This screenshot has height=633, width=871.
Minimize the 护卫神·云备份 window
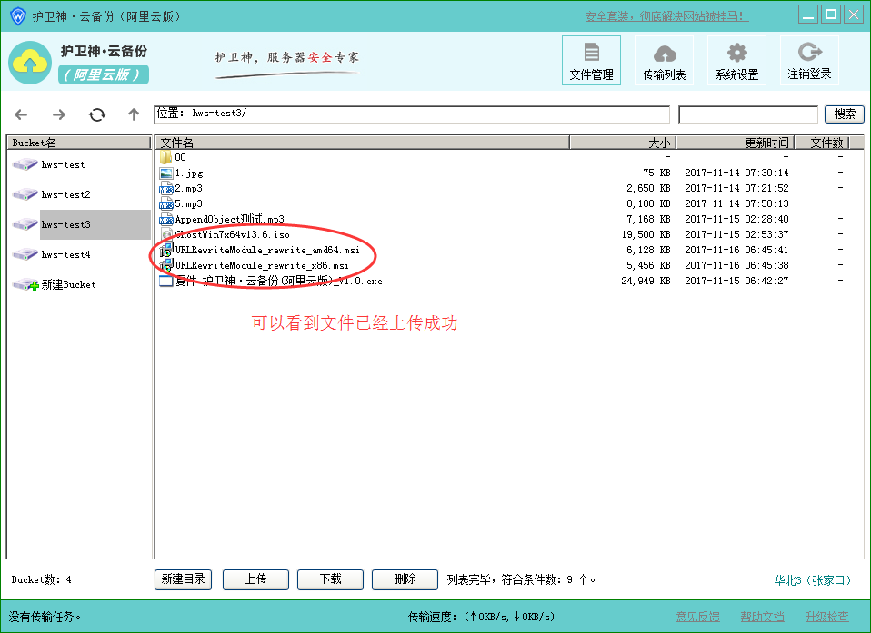pyautogui.click(x=807, y=15)
